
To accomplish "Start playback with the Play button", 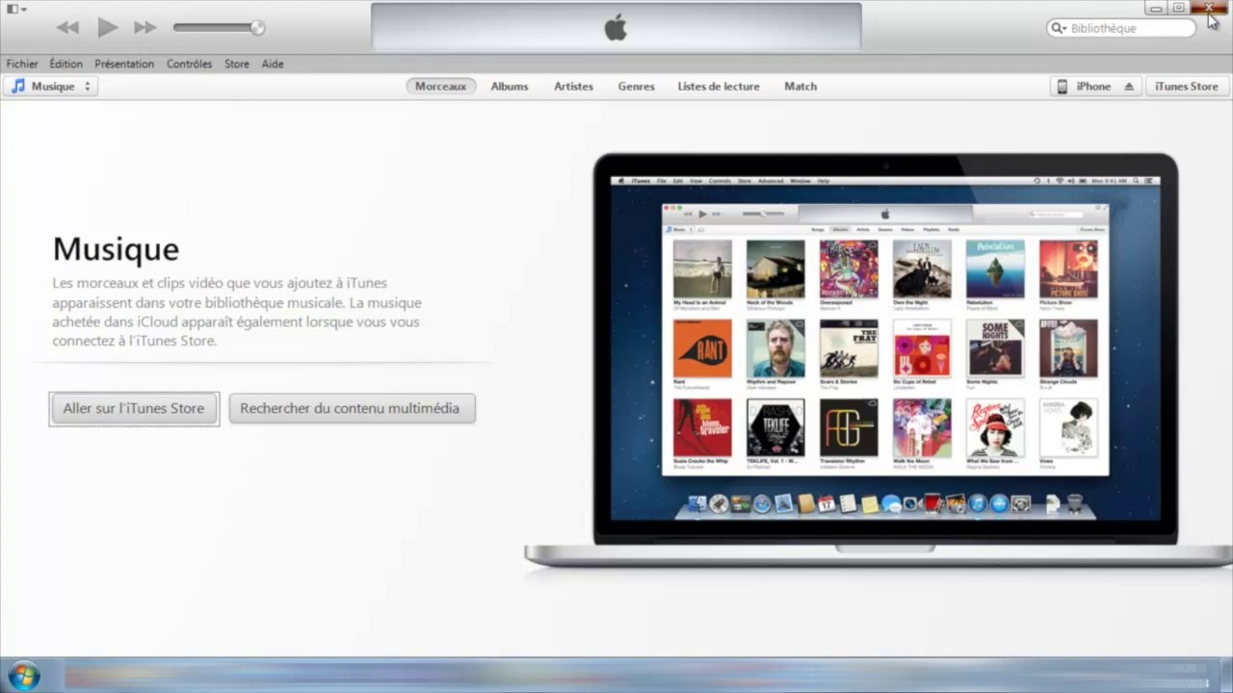I will [x=107, y=28].
